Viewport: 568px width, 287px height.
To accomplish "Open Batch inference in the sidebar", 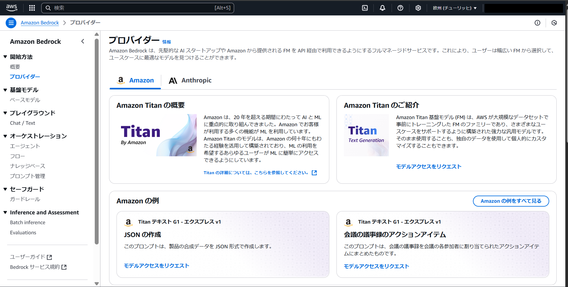I will point(28,222).
